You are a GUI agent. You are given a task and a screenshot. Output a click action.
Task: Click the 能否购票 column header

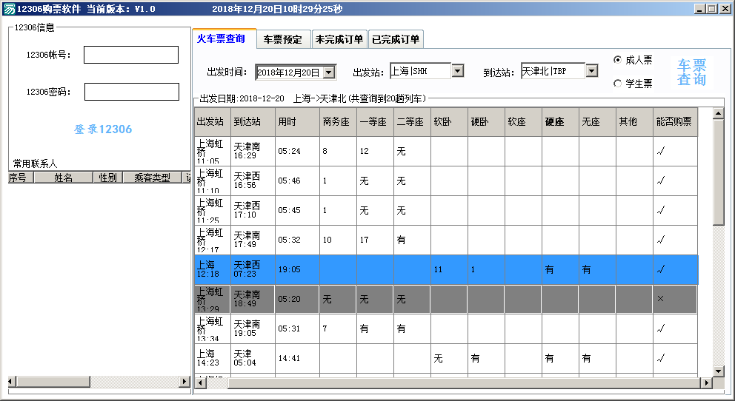pyautogui.click(x=675, y=121)
